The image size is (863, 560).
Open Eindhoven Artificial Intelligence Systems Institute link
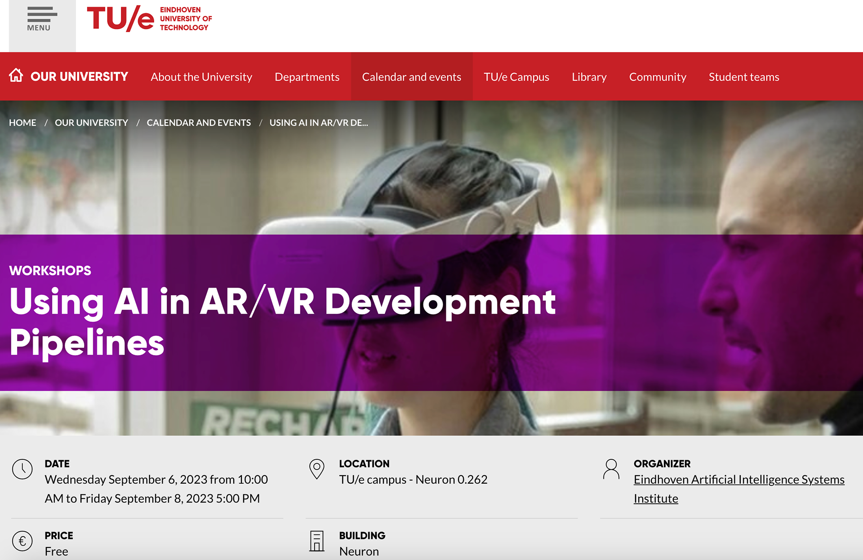[x=739, y=489]
